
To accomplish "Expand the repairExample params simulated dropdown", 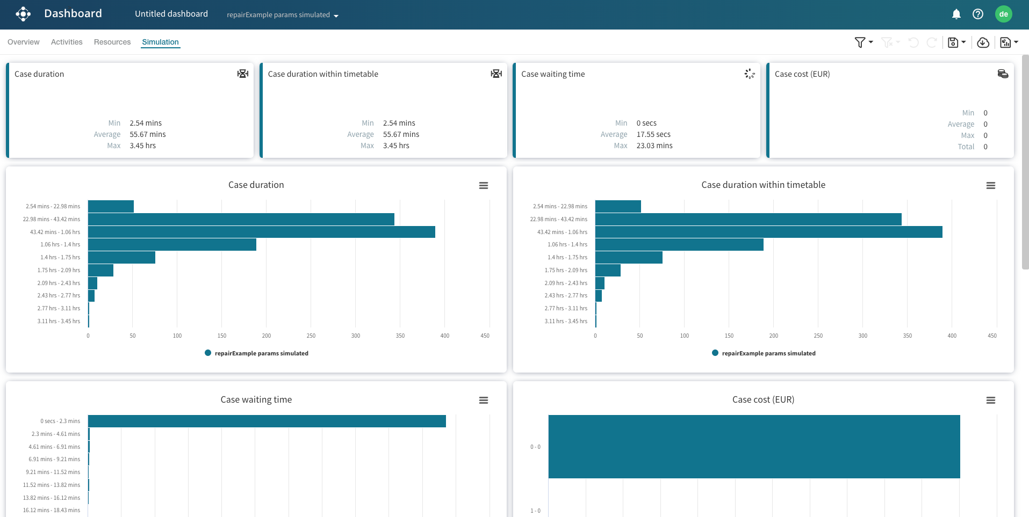I will click(x=283, y=15).
